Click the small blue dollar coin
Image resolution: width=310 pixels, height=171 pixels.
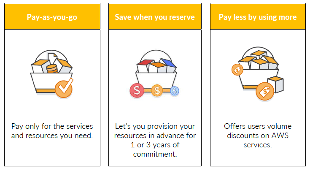tap(175, 90)
